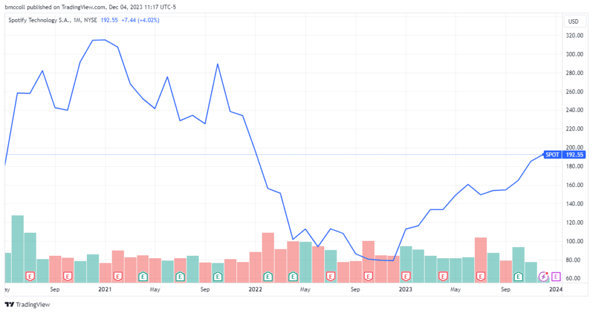Click the Spotify Technology S.A. symbol title

pos(39,20)
